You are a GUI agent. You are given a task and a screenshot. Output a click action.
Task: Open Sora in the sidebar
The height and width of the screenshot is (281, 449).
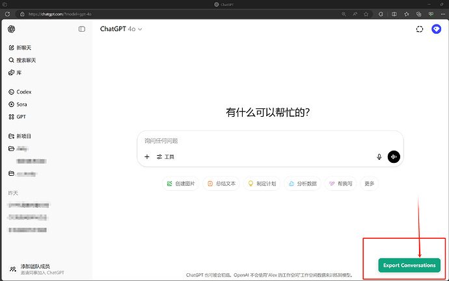pyautogui.click(x=18, y=104)
